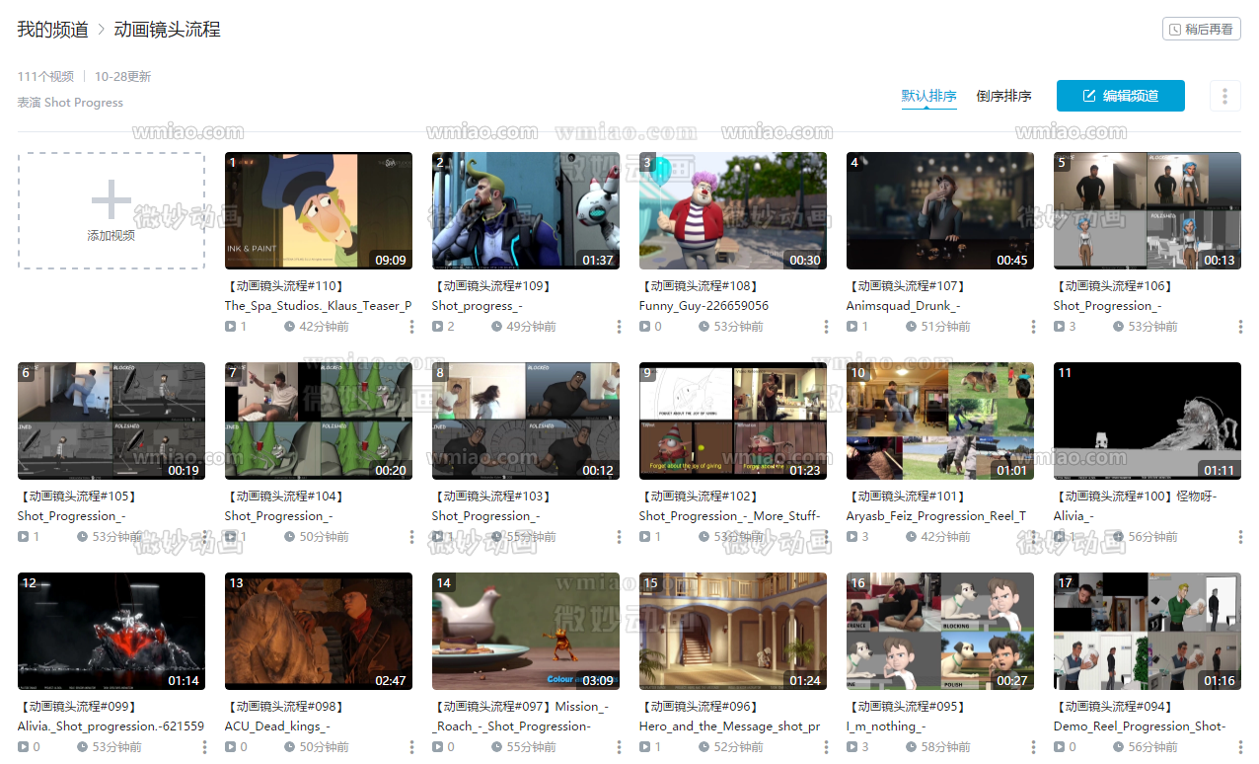Click the plus icon to add video
This screenshot has width=1259, height=764.
click(111, 200)
